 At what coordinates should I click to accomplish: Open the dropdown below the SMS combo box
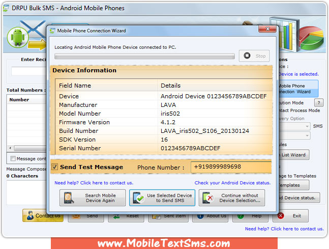pyautogui.click(x=307, y=135)
